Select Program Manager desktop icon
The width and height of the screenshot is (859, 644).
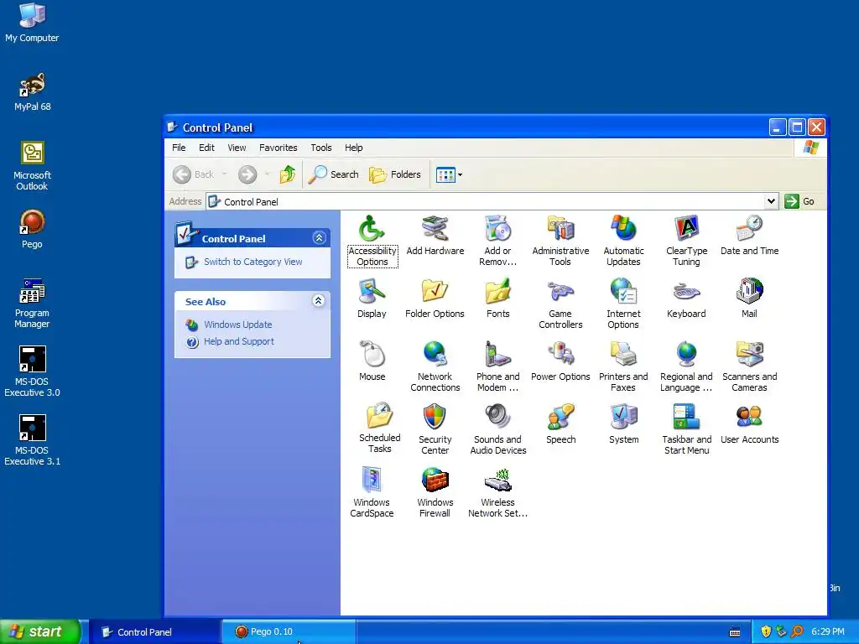[x=32, y=303]
